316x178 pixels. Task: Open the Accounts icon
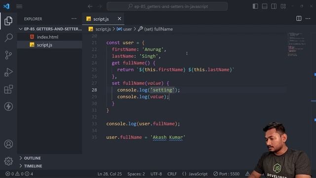8,144
